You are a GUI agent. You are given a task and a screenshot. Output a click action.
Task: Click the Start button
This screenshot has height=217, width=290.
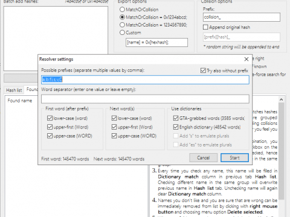pyautogui.click(x=234, y=158)
